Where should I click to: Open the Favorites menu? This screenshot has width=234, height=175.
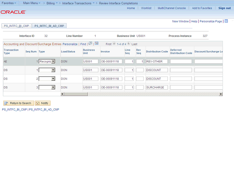tap(9, 3)
